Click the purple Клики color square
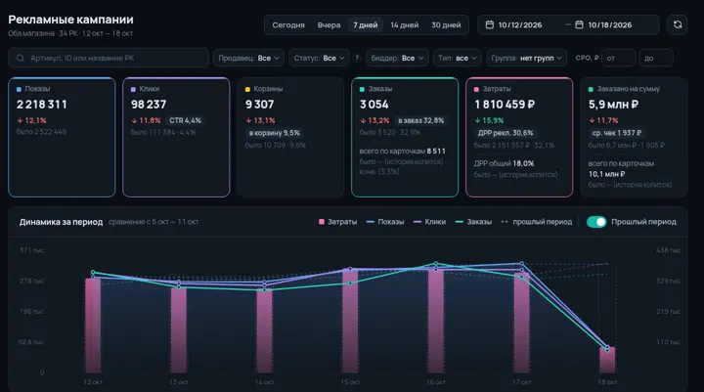Image resolution: width=704 pixels, height=392 pixels. click(x=133, y=89)
